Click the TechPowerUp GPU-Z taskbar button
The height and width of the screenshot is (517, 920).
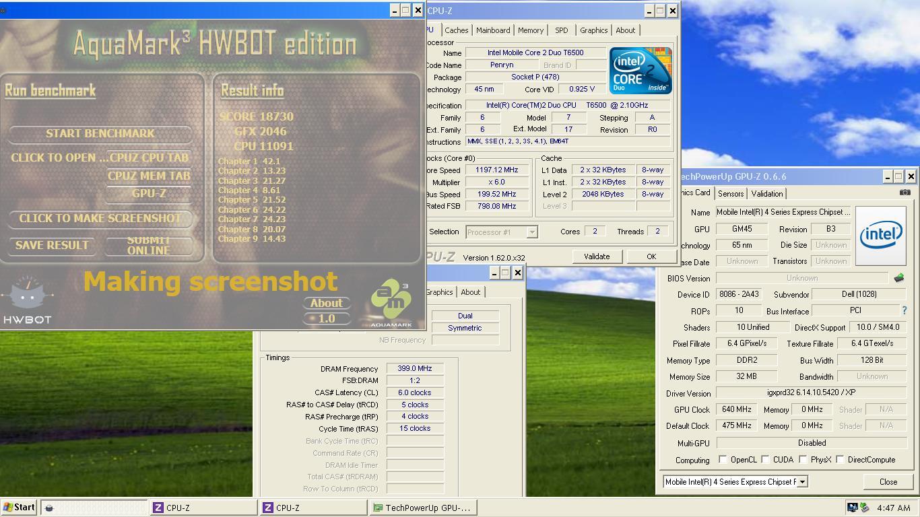[x=424, y=508]
